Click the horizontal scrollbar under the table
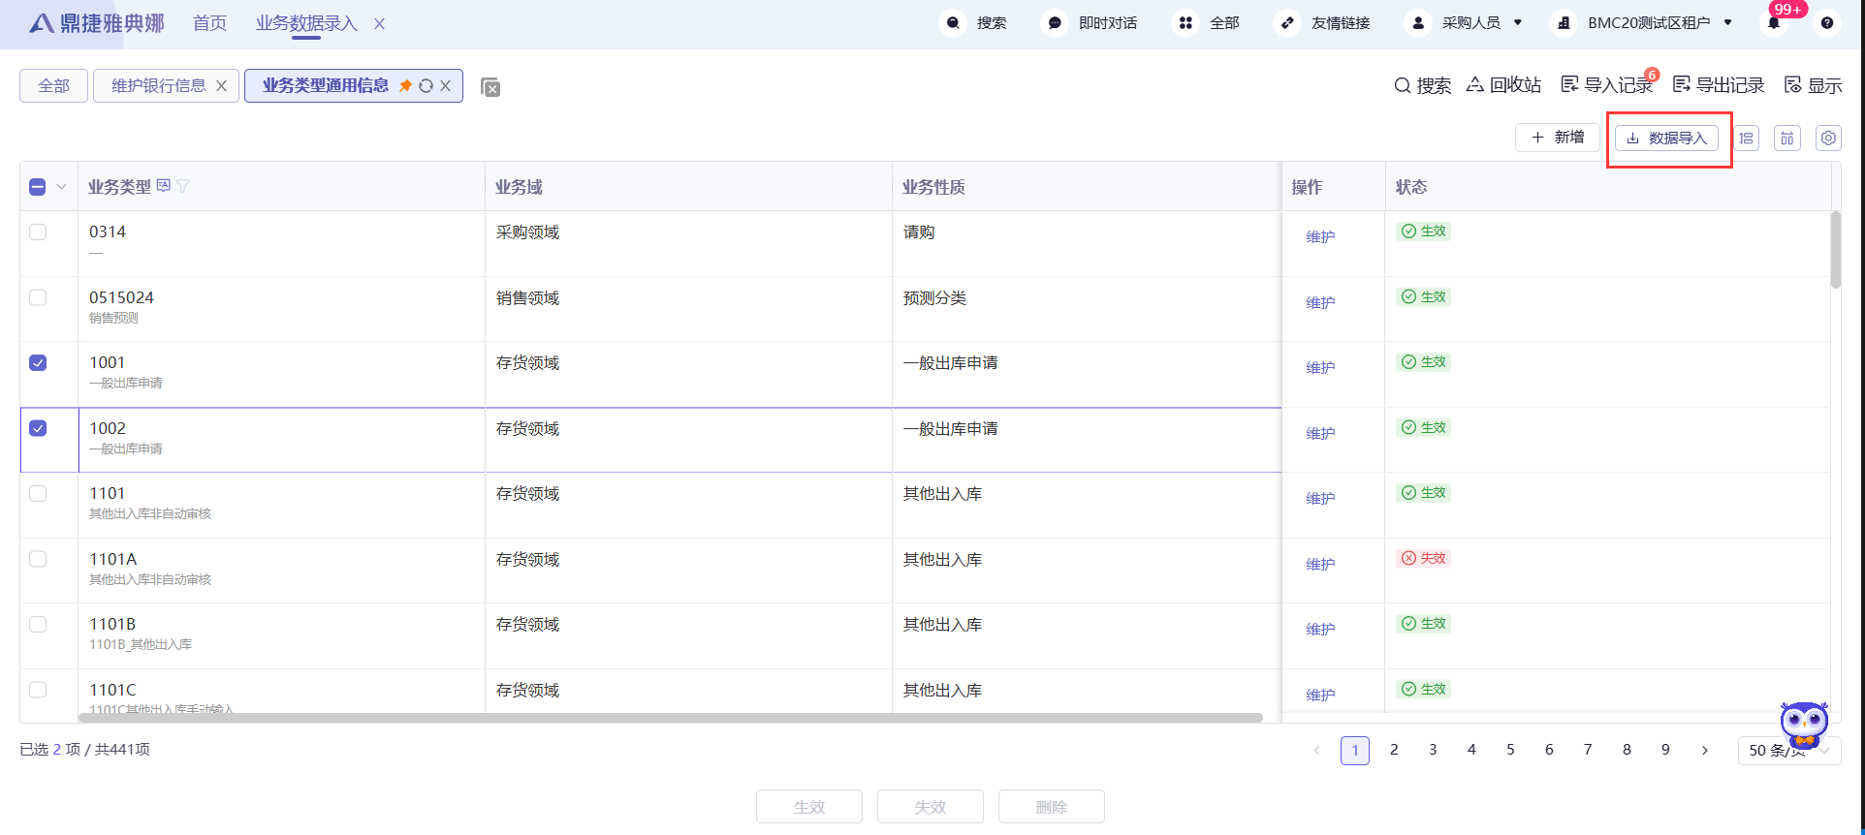Viewport: 1865px width, 835px height. point(669,718)
